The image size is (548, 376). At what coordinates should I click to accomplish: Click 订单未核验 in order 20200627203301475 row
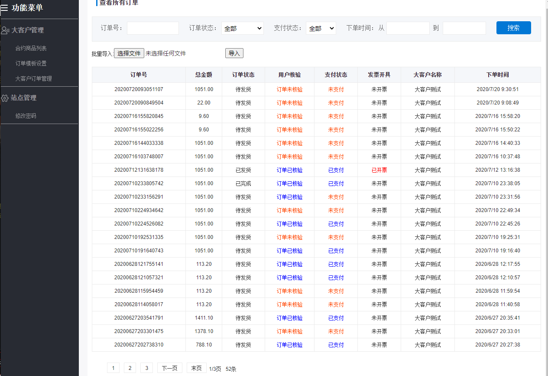click(289, 331)
